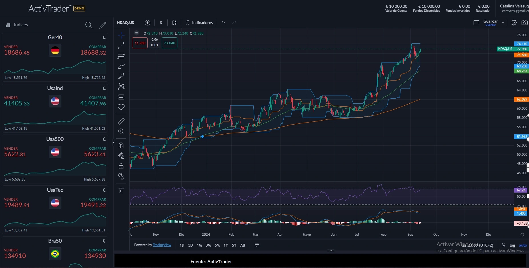Screen dimensions: 529x268
Task: Select the 3M time range
Action: point(208,245)
